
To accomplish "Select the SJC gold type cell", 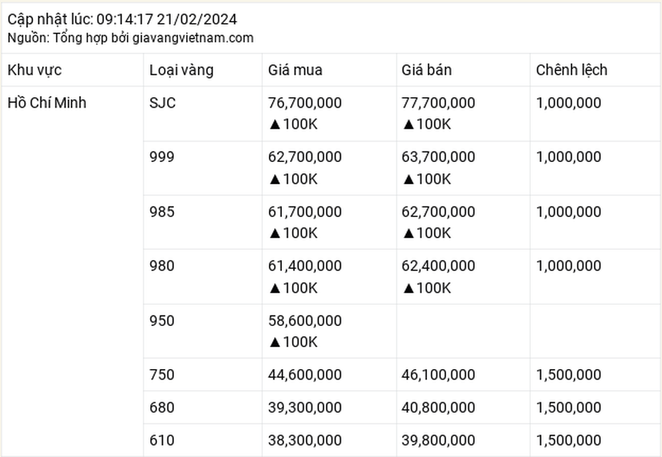I will pos(163,103).
